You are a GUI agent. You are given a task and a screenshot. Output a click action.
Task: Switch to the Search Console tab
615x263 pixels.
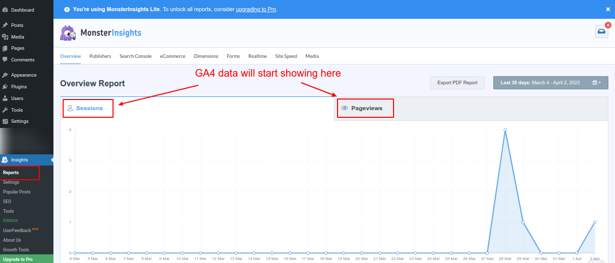135,56
